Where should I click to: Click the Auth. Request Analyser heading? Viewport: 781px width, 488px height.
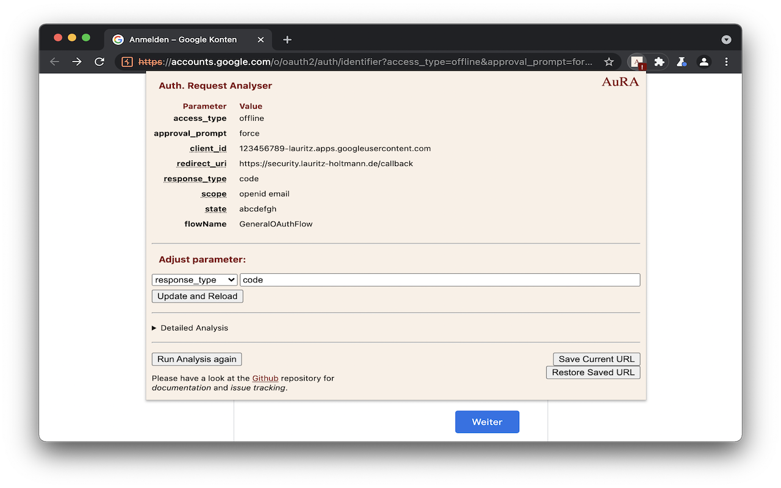click(215, 86)
